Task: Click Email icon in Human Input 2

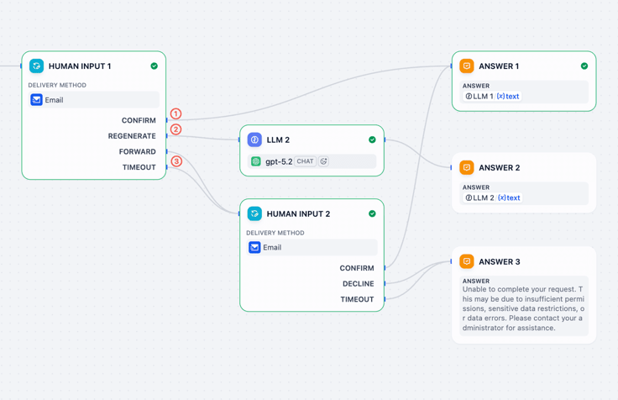Action: tap(254, 247)
